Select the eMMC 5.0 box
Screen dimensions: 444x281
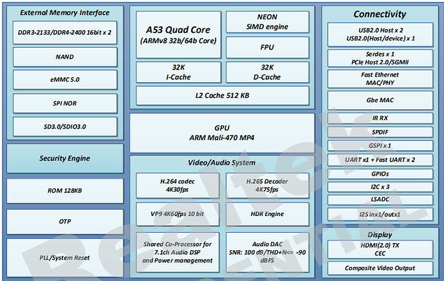[65, 80]
